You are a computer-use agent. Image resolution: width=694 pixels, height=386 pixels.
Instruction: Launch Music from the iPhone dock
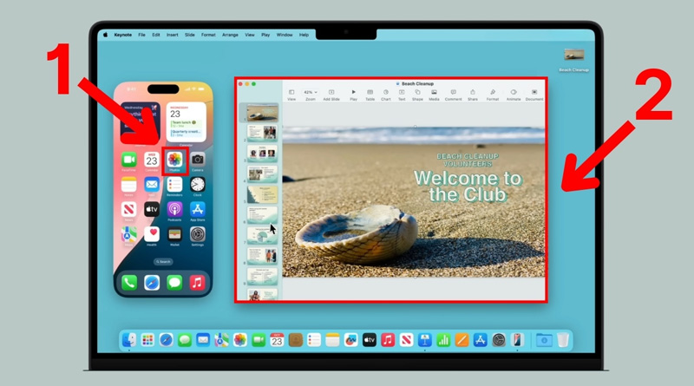[198, 283]
